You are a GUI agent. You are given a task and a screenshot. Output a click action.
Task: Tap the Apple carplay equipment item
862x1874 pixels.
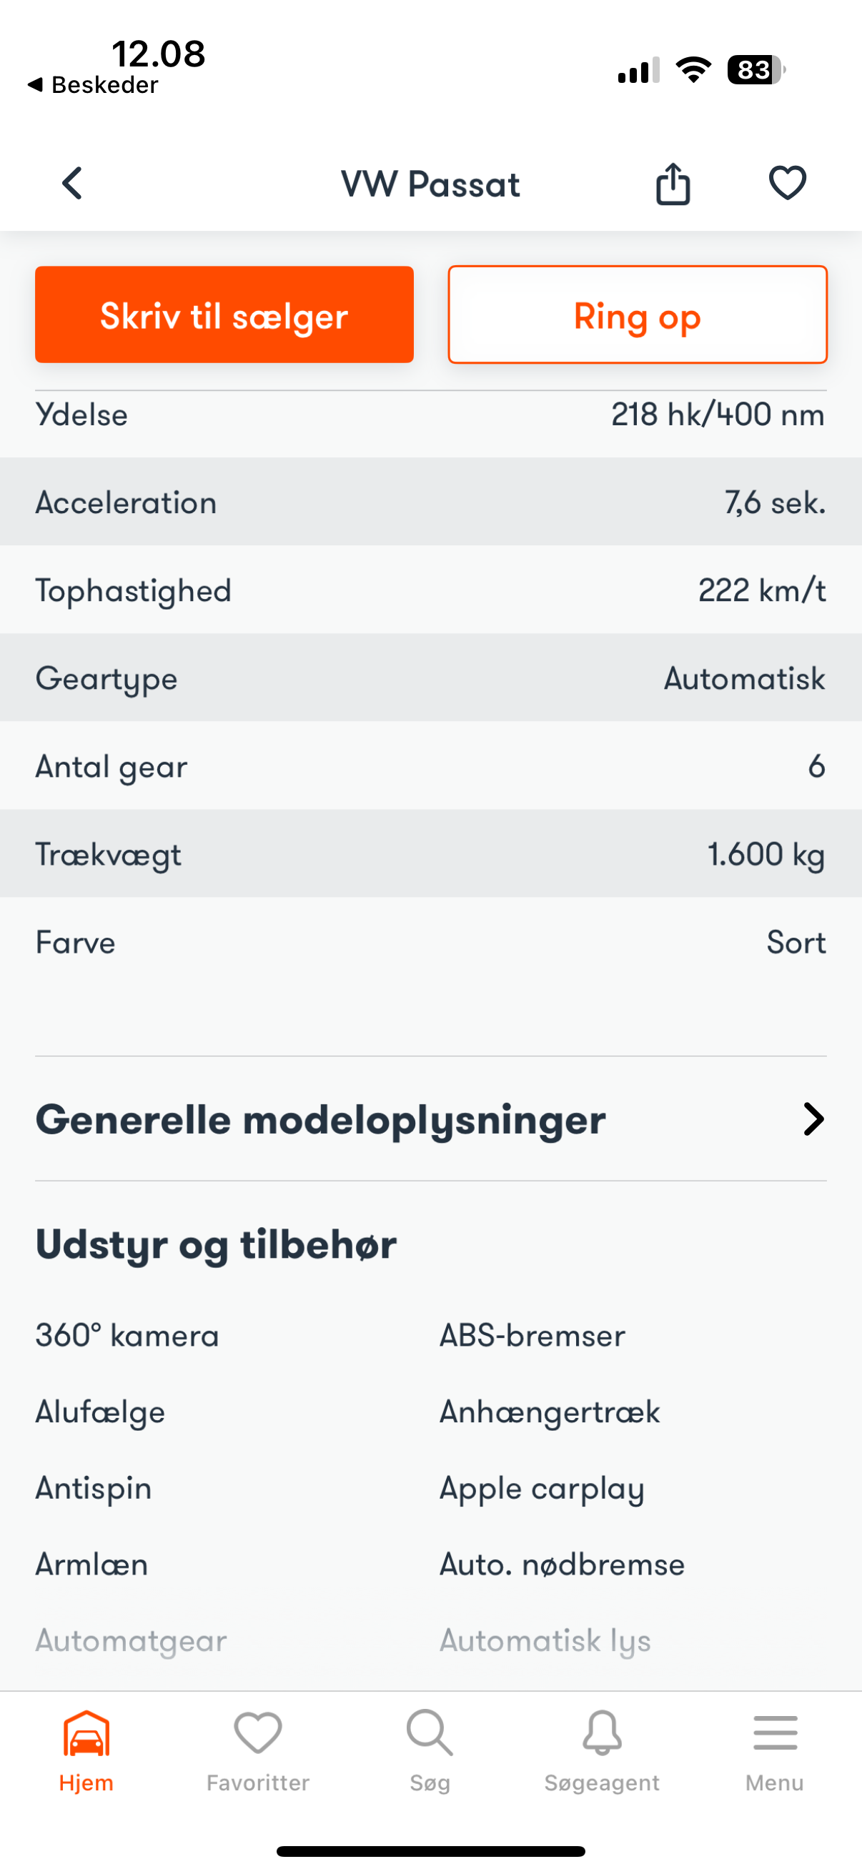pos(542,1489)
